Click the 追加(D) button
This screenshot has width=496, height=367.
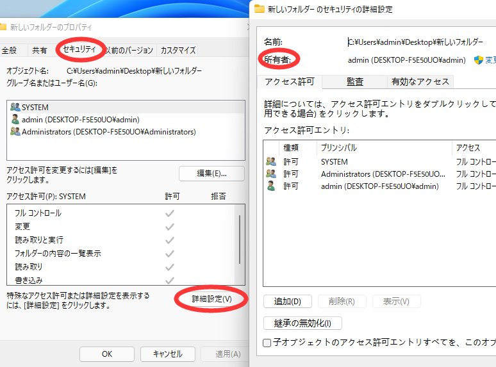coord(287,301)
